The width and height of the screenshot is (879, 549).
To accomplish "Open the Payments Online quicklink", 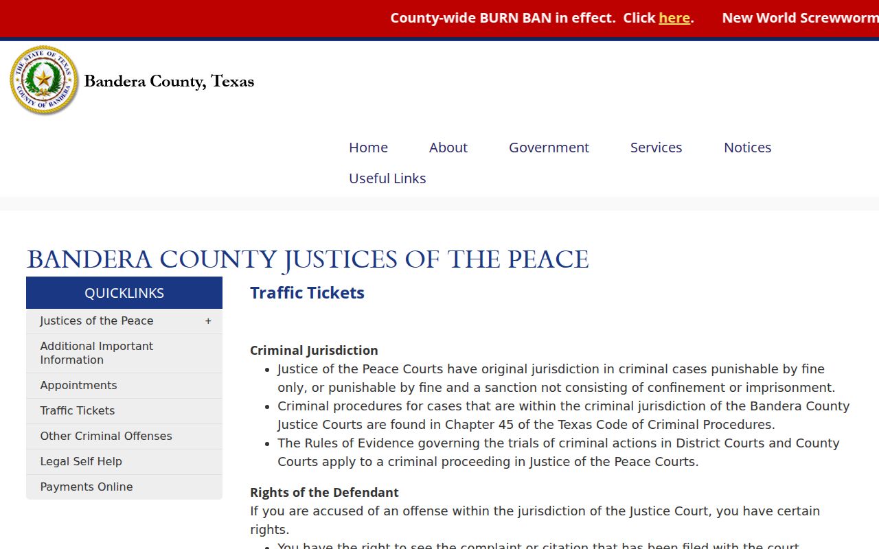I will pos(124,487).
